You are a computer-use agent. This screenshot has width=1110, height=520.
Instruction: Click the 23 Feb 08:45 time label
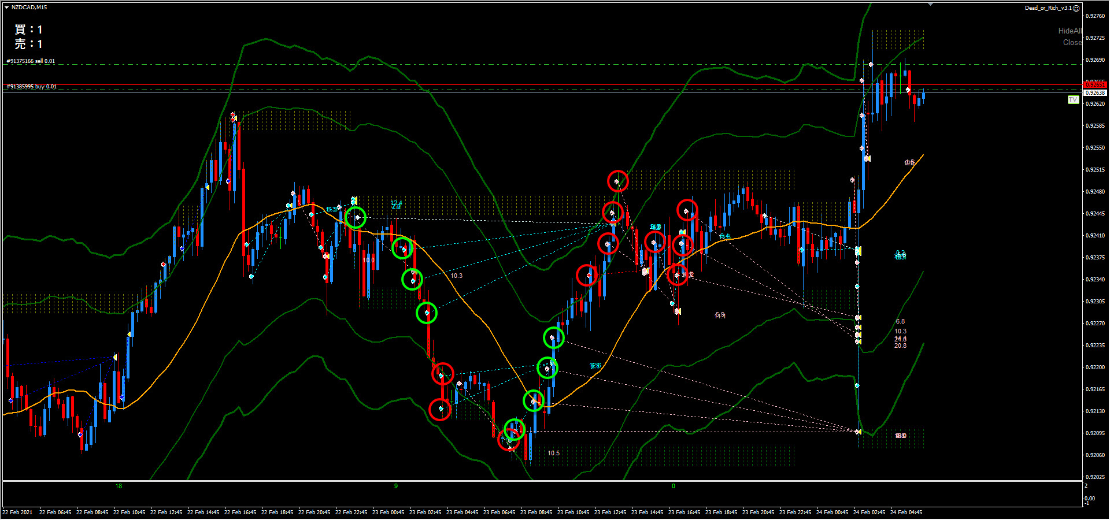(536, 512)
